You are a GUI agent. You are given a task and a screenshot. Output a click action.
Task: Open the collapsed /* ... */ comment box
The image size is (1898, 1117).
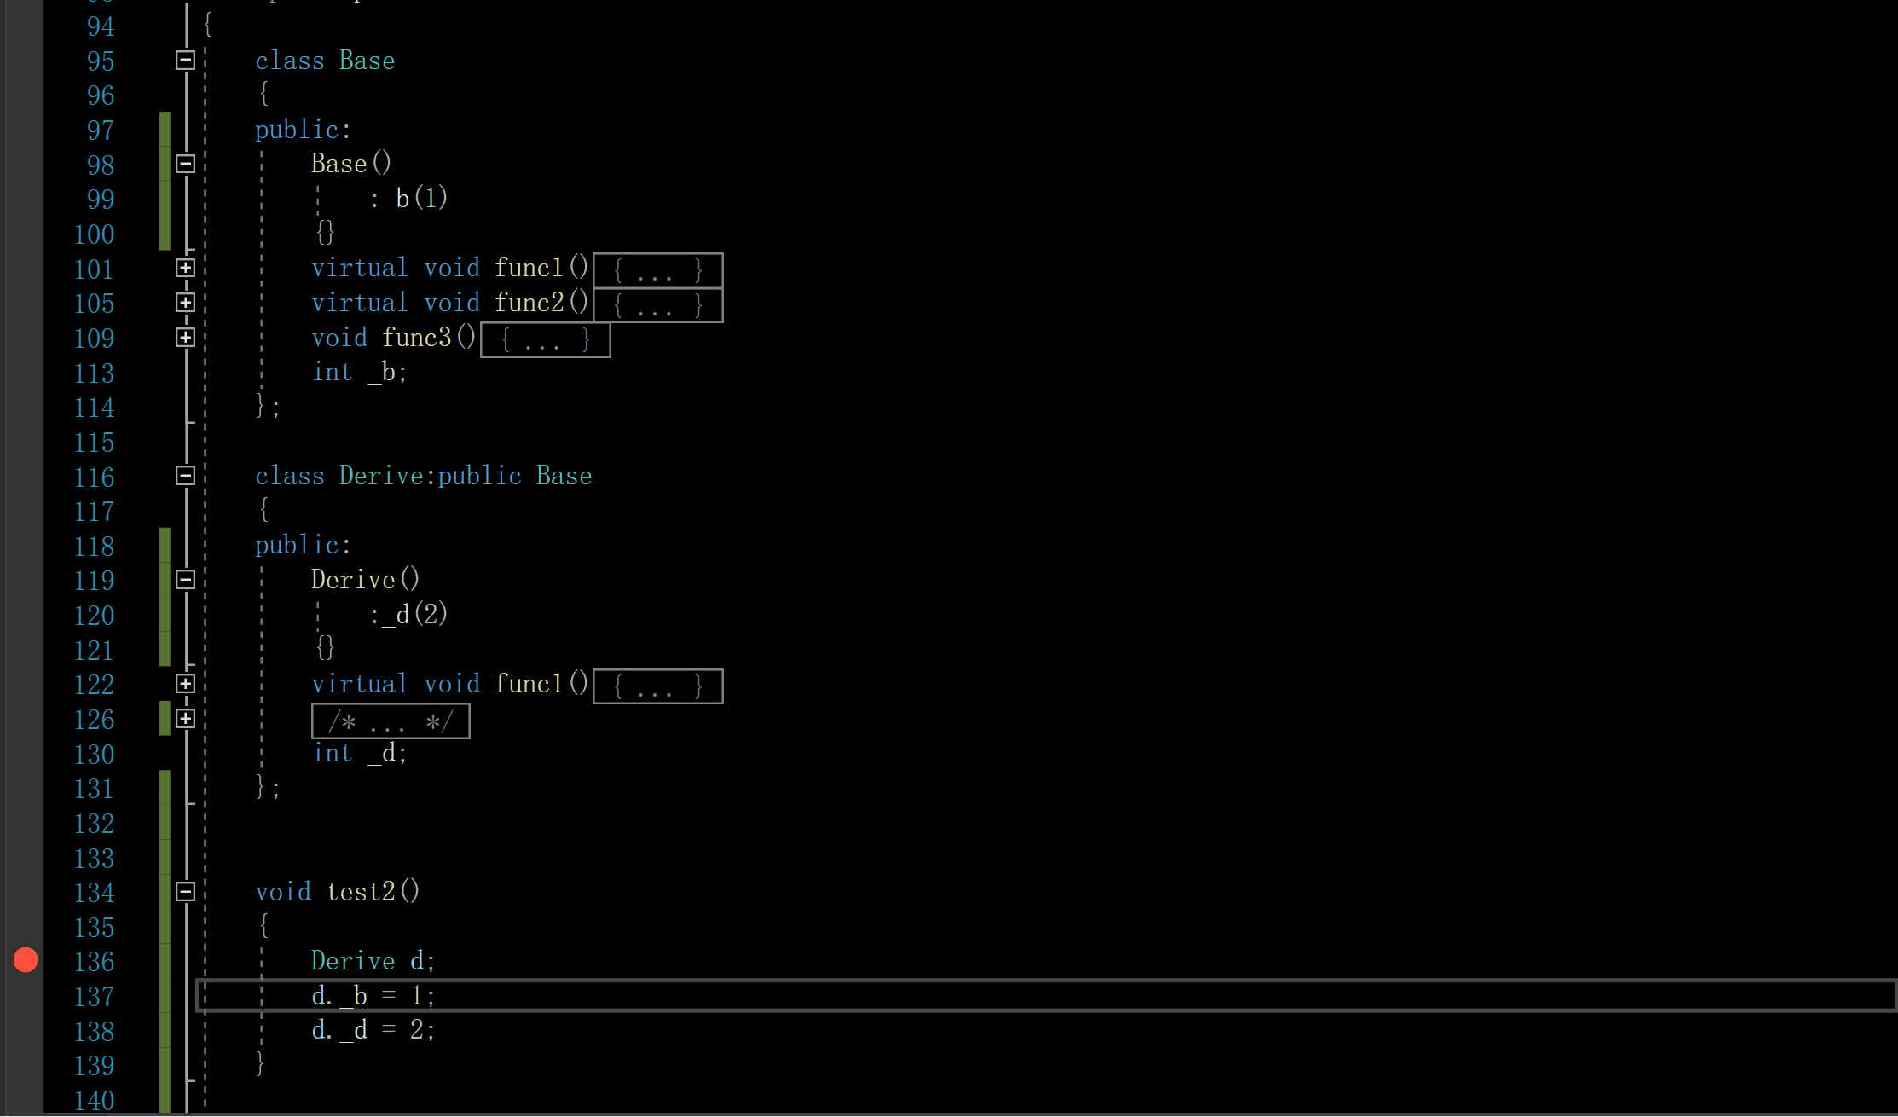pos(391,721)
